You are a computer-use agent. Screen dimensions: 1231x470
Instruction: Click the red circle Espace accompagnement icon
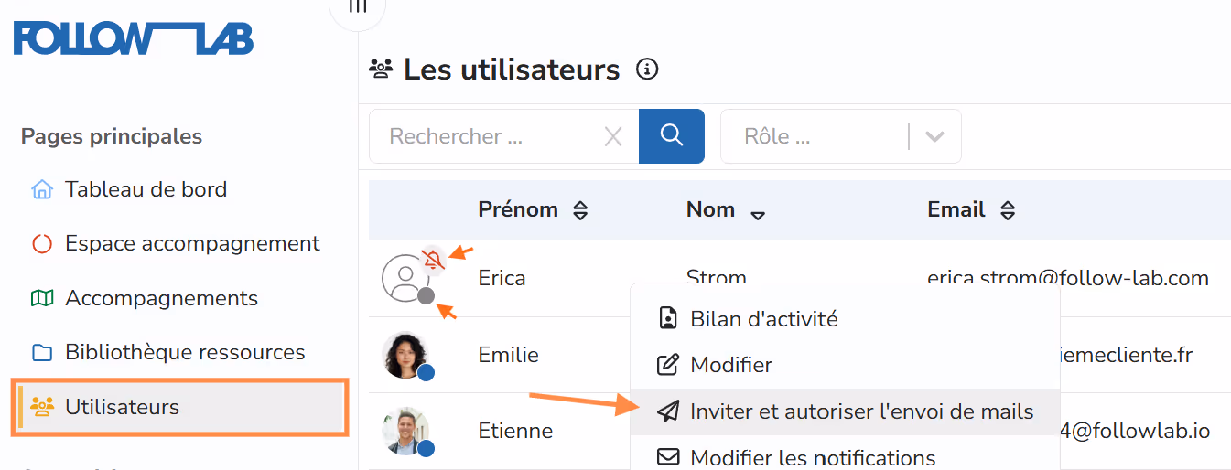(x=42, y=244)
